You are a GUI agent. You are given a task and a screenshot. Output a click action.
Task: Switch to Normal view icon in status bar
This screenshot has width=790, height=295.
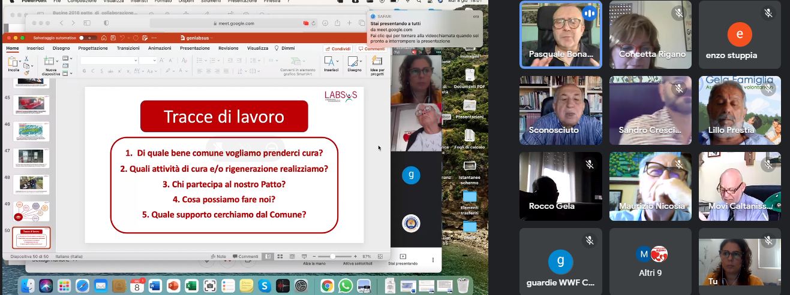(x=268, y=256)
